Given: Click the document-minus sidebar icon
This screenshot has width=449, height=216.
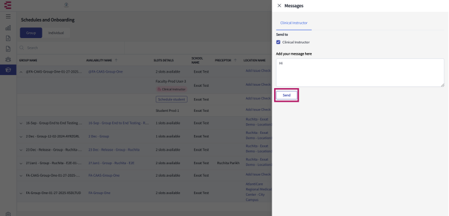Looking at the screenshot, I should (x=8, y=49).
